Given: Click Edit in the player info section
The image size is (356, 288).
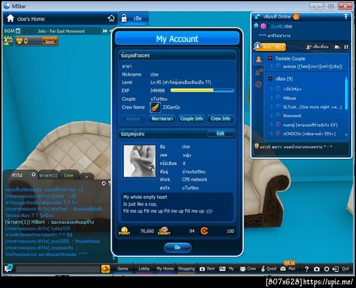Looking at the screenshot, I should (x=220, y=133).
